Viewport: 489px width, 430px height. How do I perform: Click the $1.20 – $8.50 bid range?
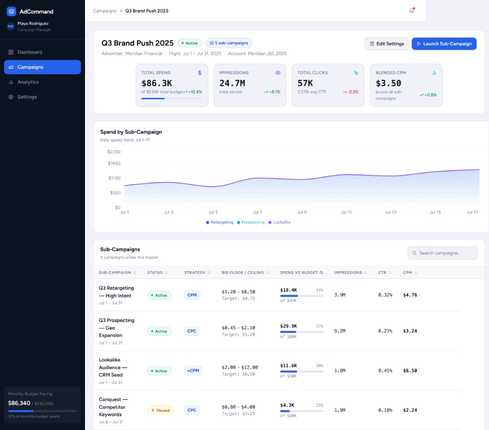pos(238,292)
